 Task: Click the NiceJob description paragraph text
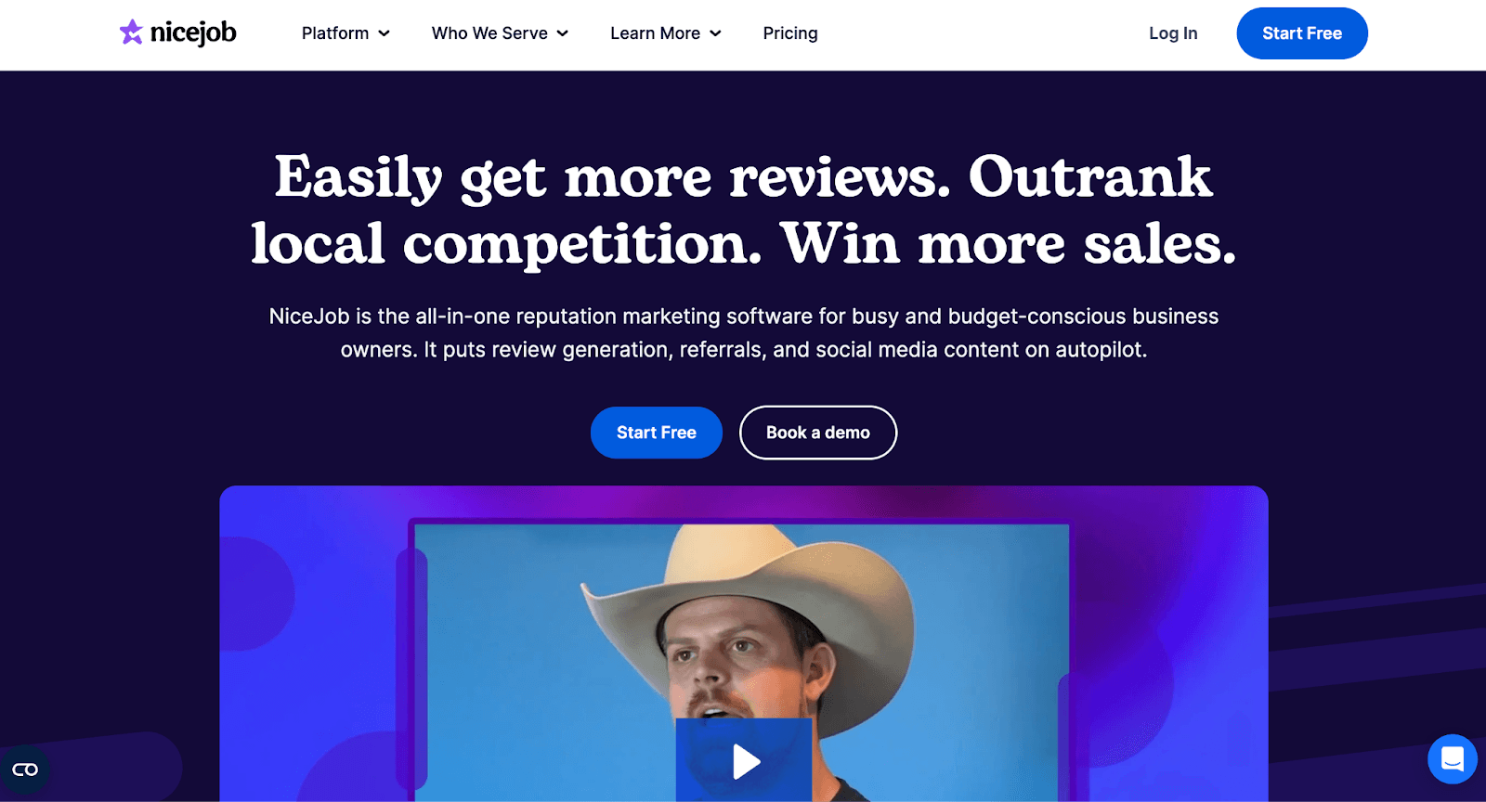point(744,333)
